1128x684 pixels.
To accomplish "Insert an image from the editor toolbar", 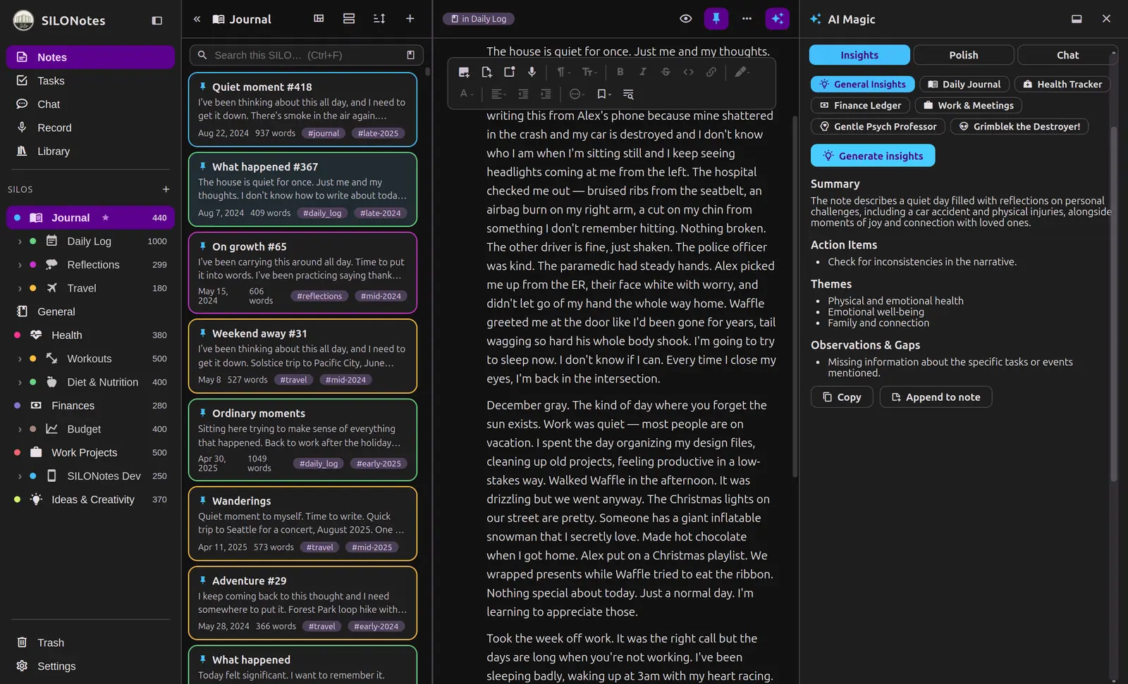I will 464,72.
